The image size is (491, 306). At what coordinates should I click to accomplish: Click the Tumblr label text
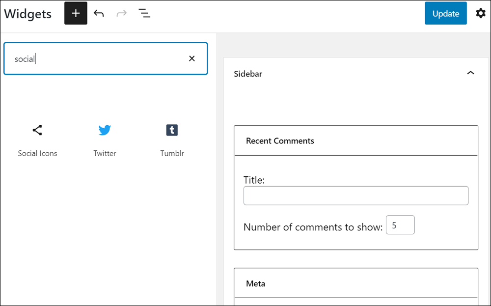click(x=172, y=153)
